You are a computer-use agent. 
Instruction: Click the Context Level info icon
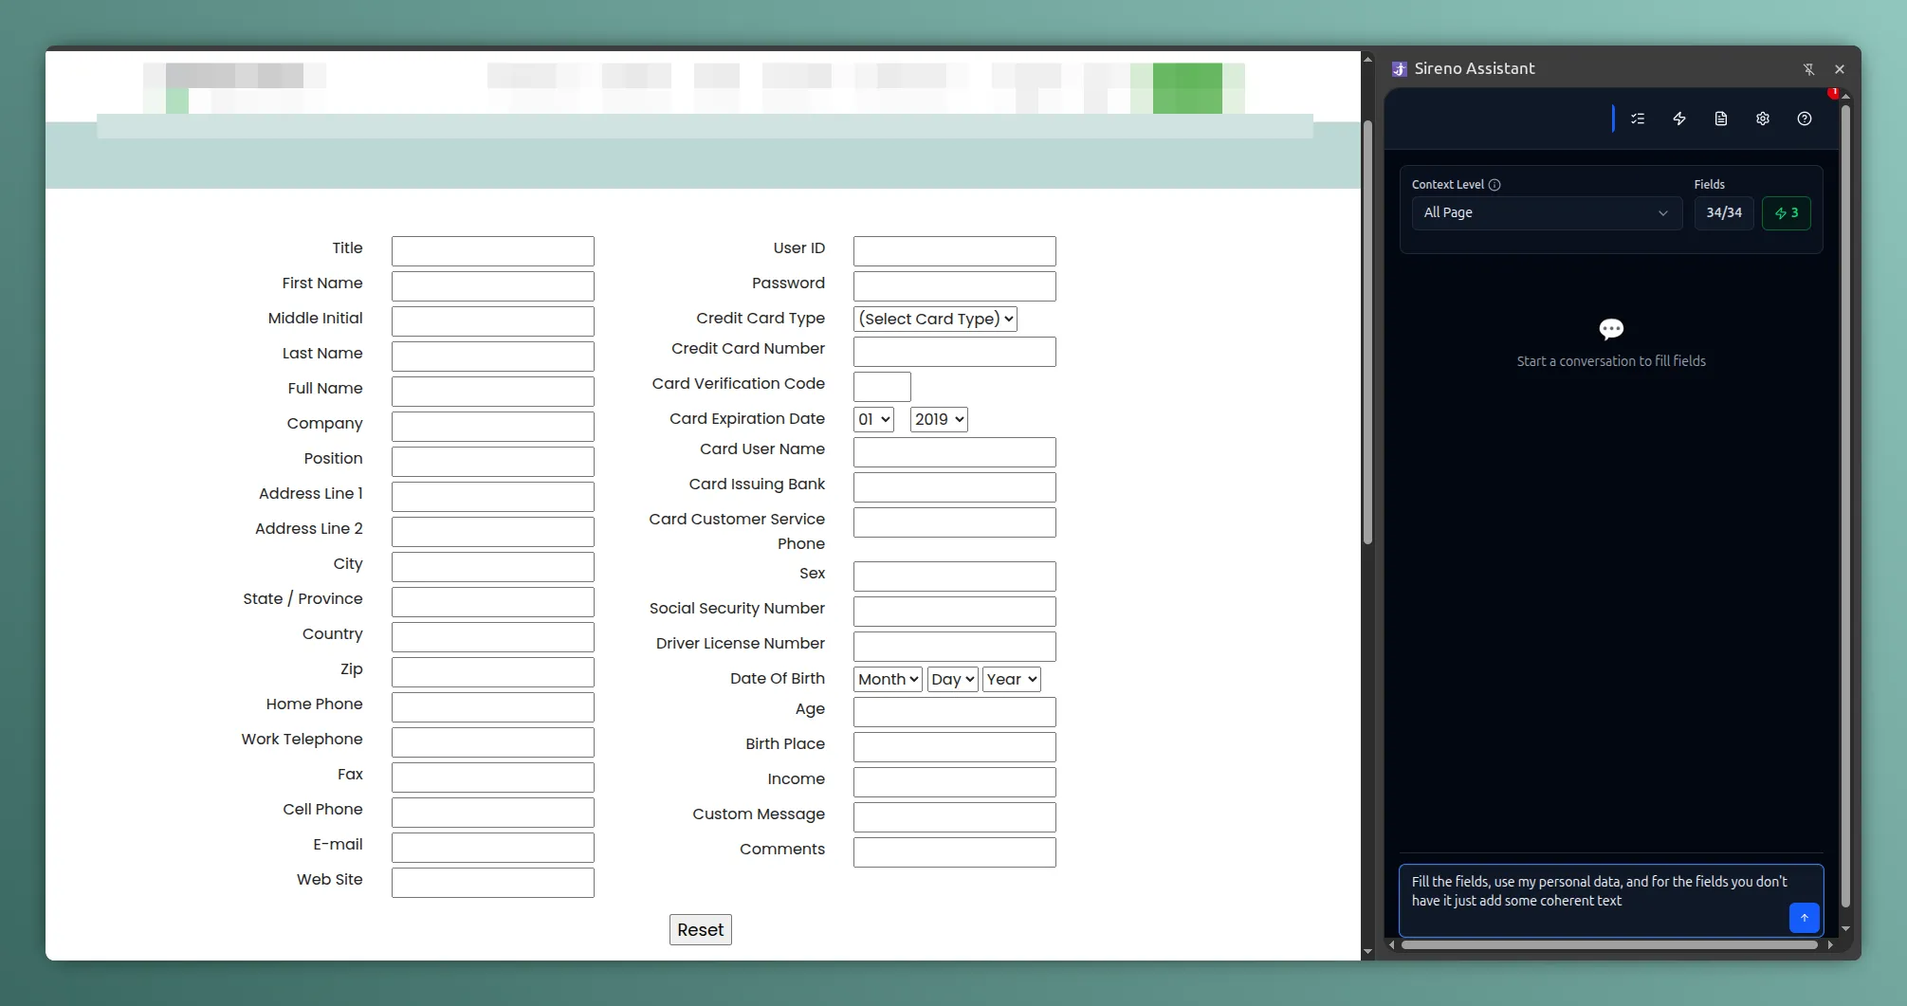(1494, 185)
